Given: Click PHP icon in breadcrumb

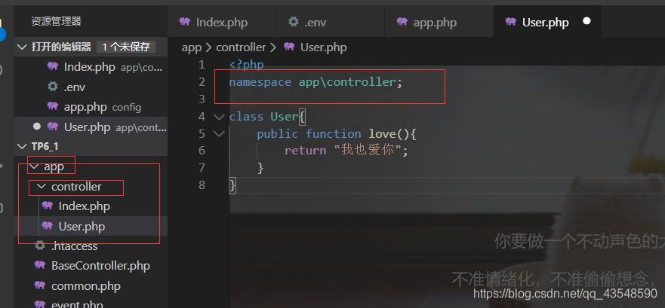Looking at the screenshot, I should 289,47.
